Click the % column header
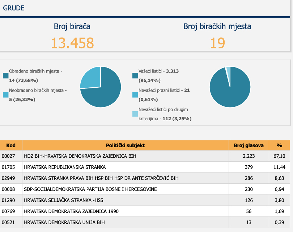 pyautogui.click(x=279, y=145)
